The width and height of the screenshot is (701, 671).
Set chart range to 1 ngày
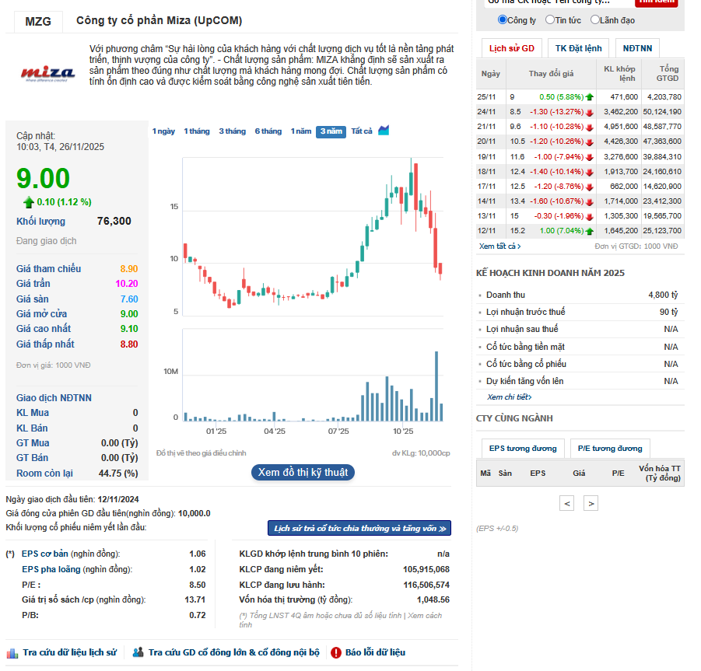click(x=163, y=131)
